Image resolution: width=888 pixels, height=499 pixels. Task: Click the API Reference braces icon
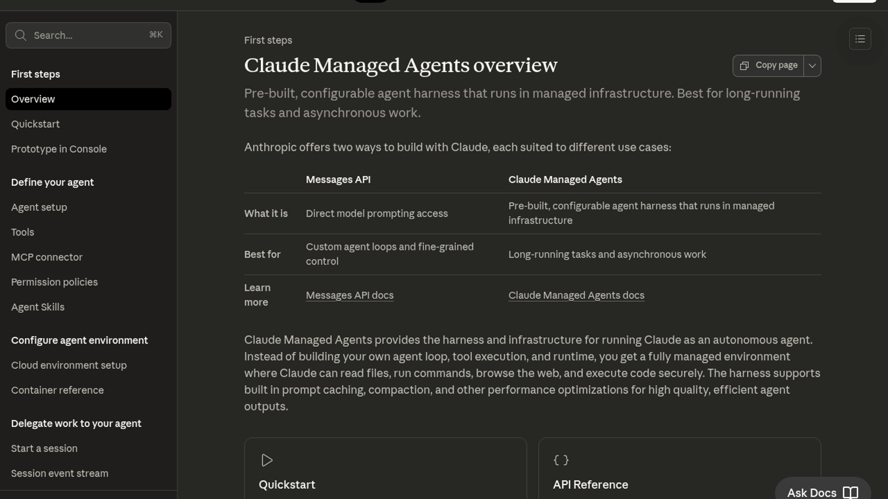click(x=561, y=460)
